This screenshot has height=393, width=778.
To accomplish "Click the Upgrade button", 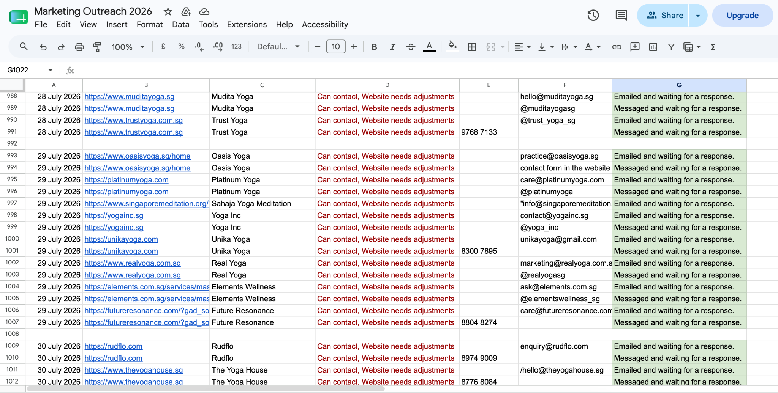I will pos(742,15).
